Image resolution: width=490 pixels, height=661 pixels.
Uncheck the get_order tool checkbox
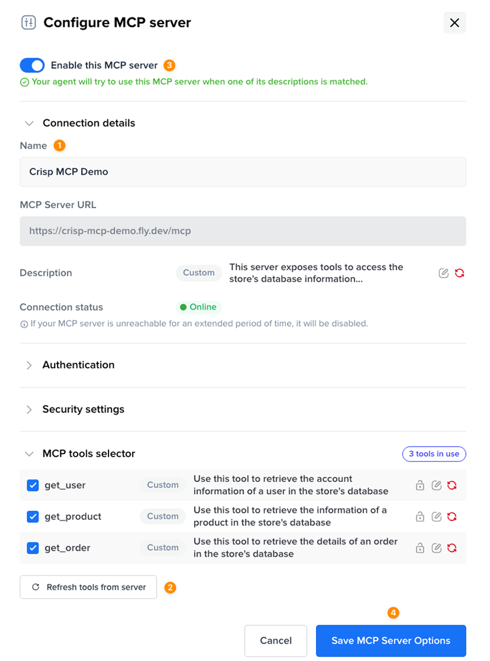[32, 548]
